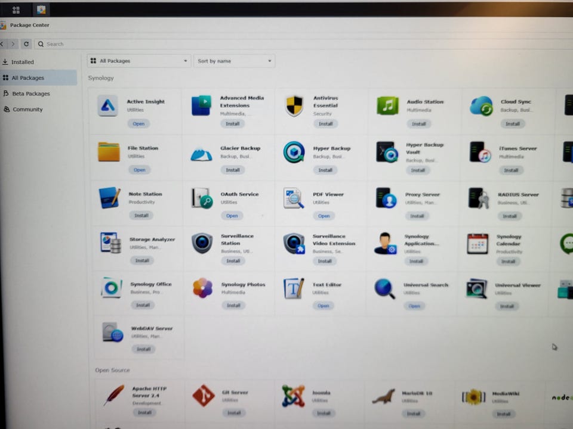Open the All Packages filter dropdown
573x429 pixels.
point(140,61)
